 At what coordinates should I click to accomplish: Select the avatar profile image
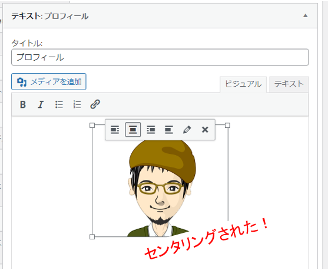(x=160, y=188)
